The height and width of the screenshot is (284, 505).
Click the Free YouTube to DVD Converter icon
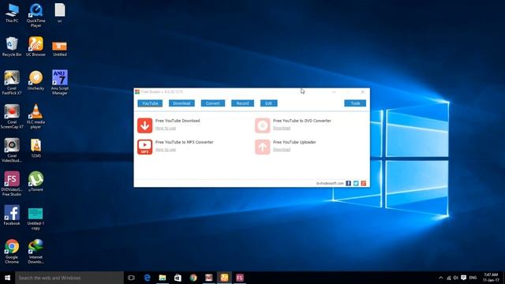point(263,125)
